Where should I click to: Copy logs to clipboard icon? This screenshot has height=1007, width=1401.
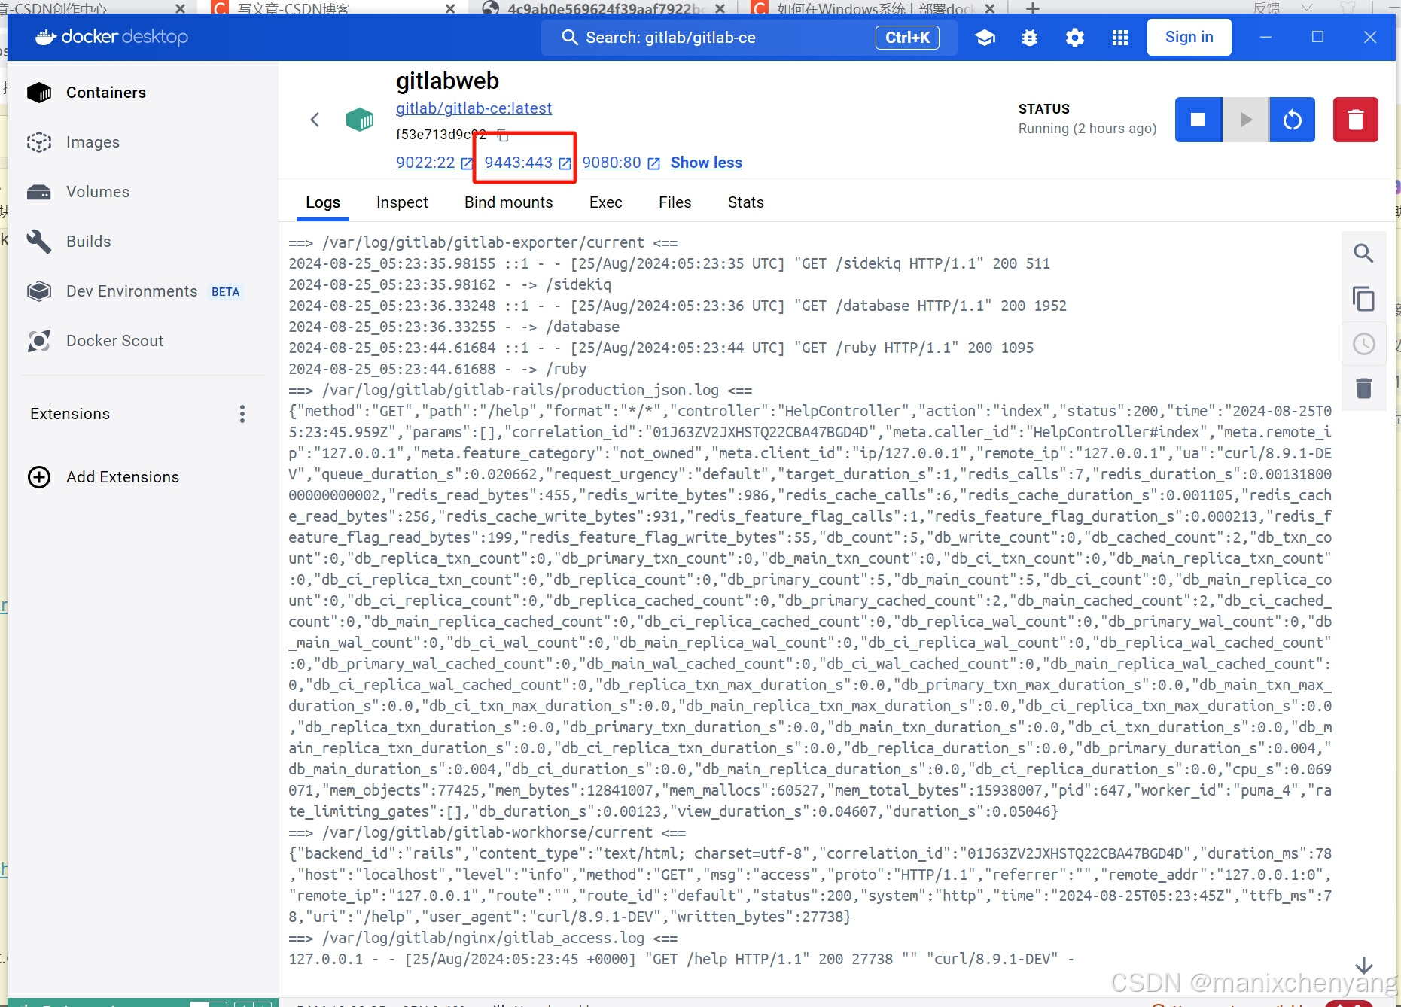pyautogui.click(x=1363, y=299)
